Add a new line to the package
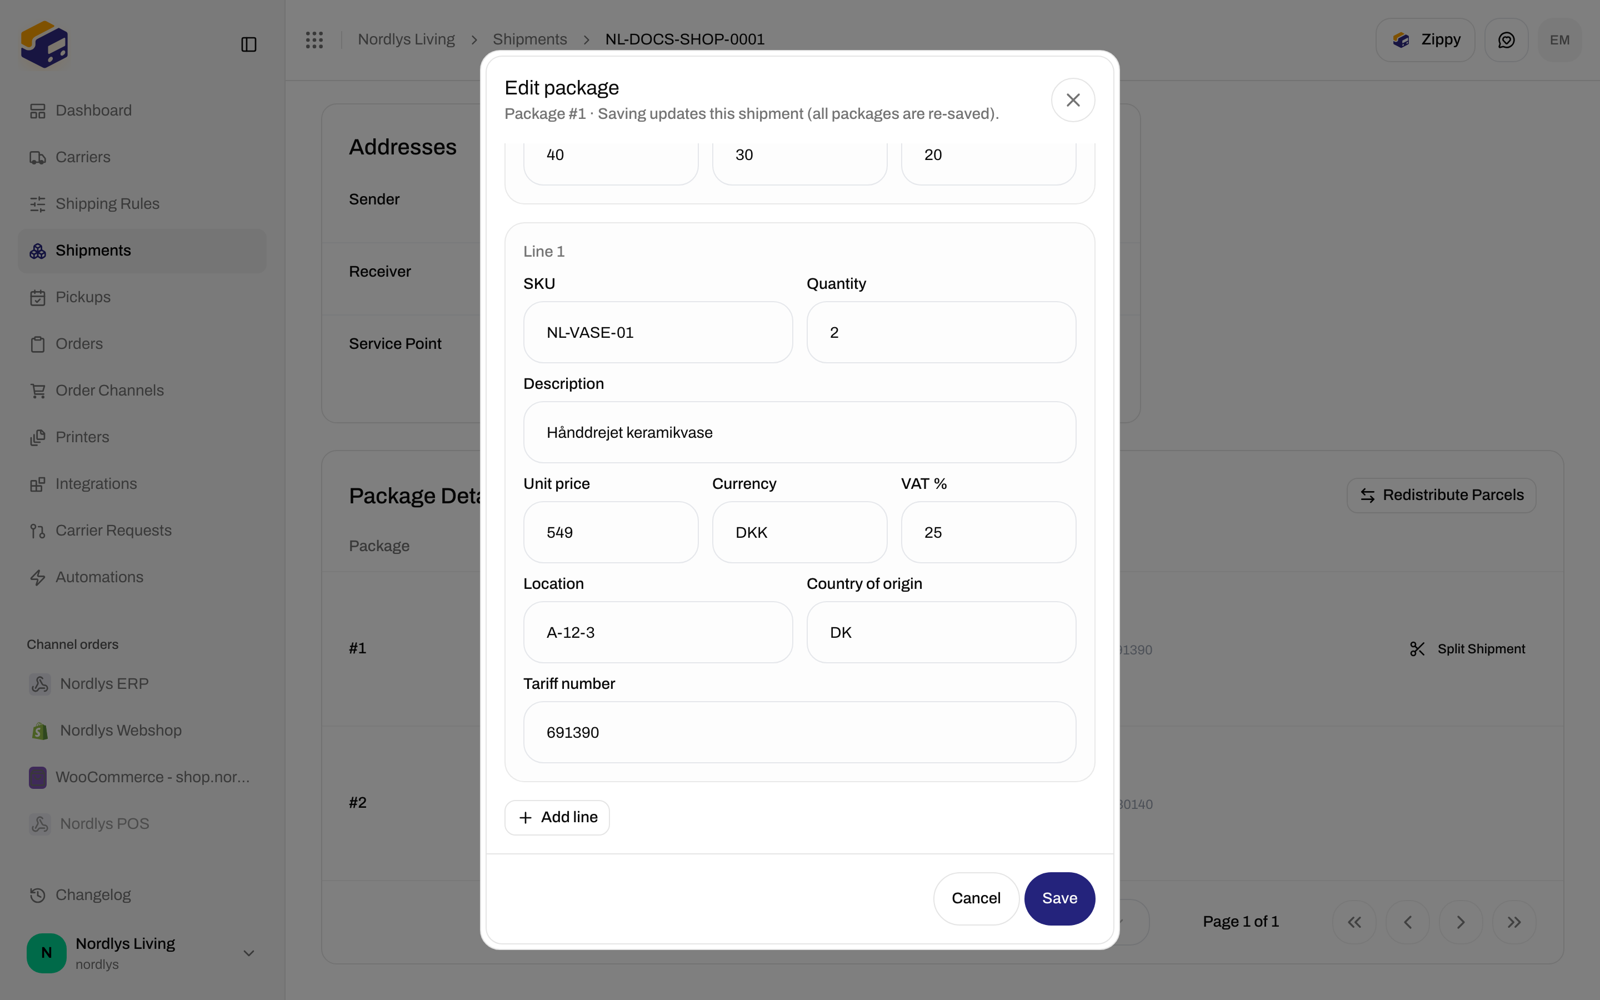The image size is (1600, 1000). (x=557, y=817)
